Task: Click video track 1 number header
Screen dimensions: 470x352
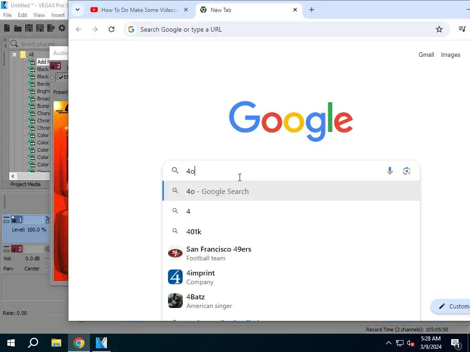Action: 17,220
